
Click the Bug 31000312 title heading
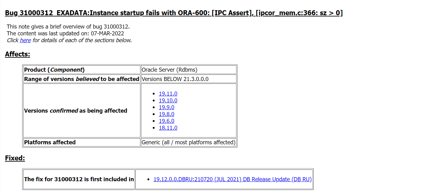tap(174, 13)
